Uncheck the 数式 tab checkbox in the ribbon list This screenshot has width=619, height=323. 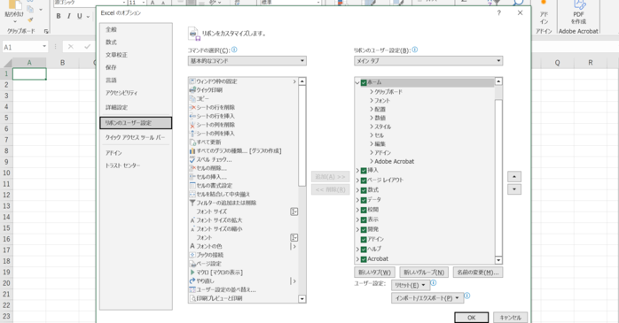pos(364,190)
